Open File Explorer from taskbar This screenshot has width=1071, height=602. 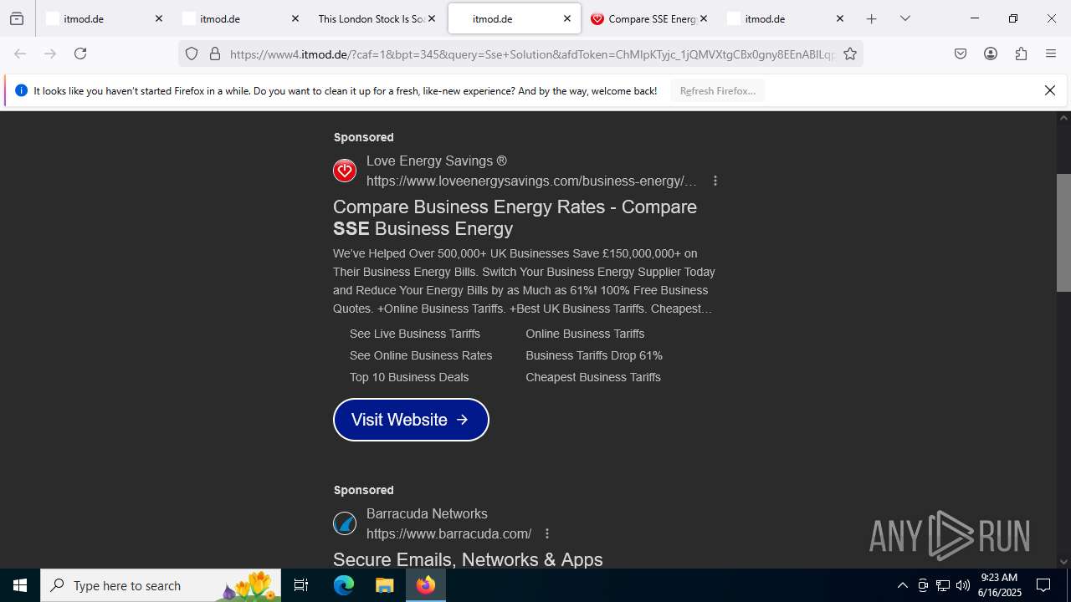click(384, 585)
